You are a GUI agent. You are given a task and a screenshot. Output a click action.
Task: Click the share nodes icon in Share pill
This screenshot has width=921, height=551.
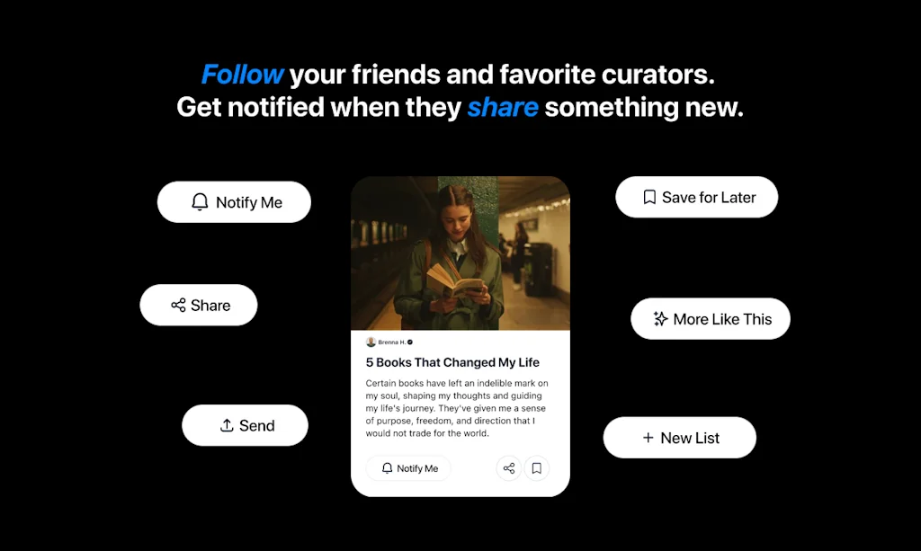tap(179, 305)
